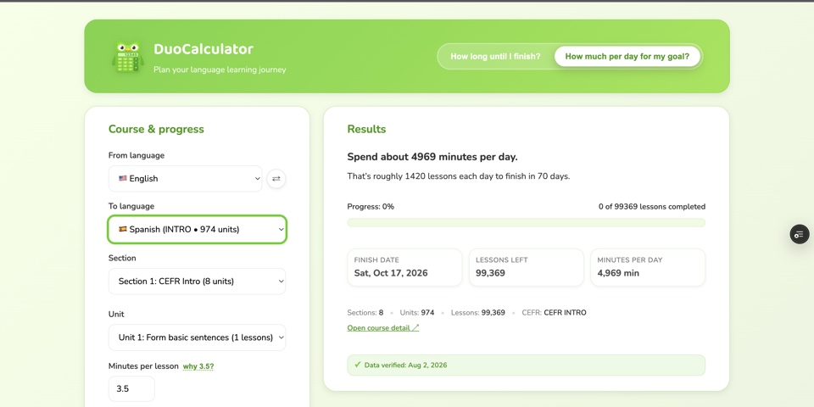814x407 pixels.
Task: Click the Finish Date card
Action: [x=404, y=267]
